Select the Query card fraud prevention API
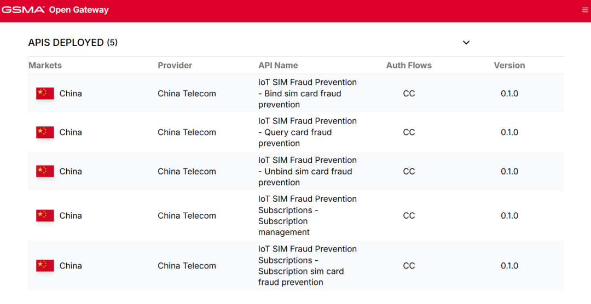Screen dimensions: 591x304 coord(308,132)
